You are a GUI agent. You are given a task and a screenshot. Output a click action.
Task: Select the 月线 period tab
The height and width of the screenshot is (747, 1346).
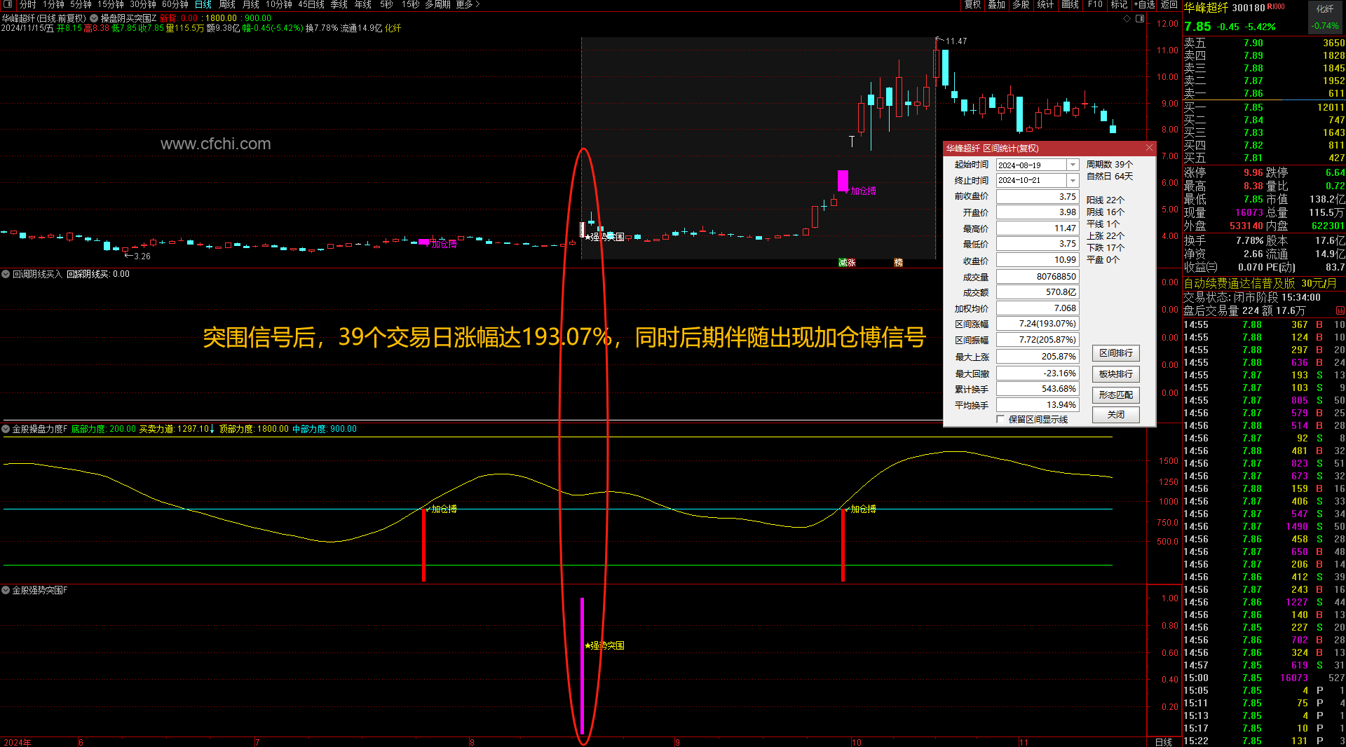(251, 4)
